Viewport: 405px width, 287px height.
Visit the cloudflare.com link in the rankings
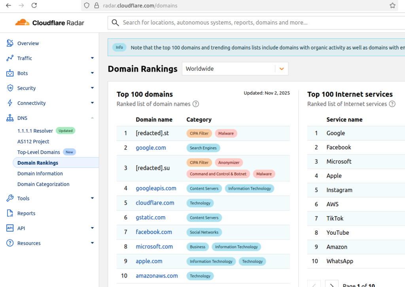(x=155, y=203)
